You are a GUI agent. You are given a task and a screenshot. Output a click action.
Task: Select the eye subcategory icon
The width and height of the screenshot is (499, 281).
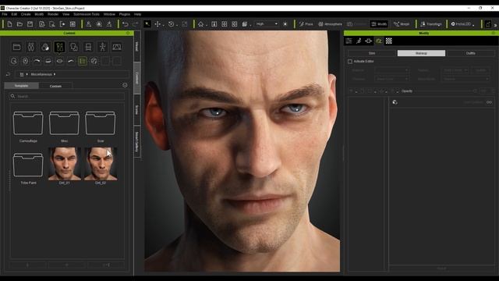59,61
